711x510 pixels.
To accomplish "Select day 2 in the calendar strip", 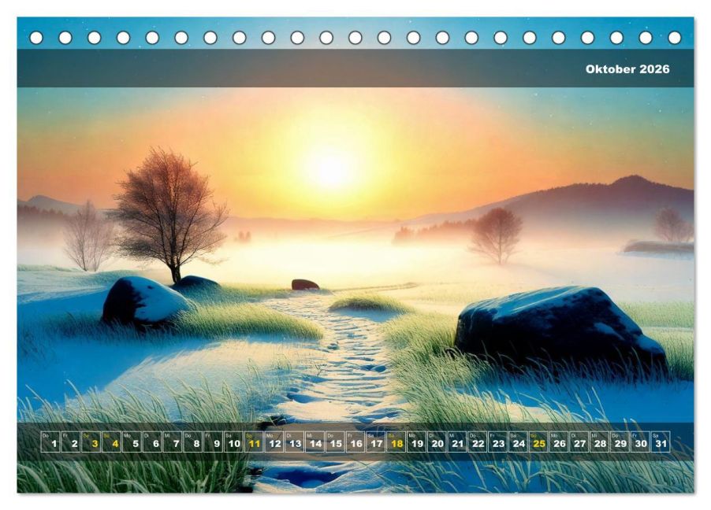I will 71,442.
